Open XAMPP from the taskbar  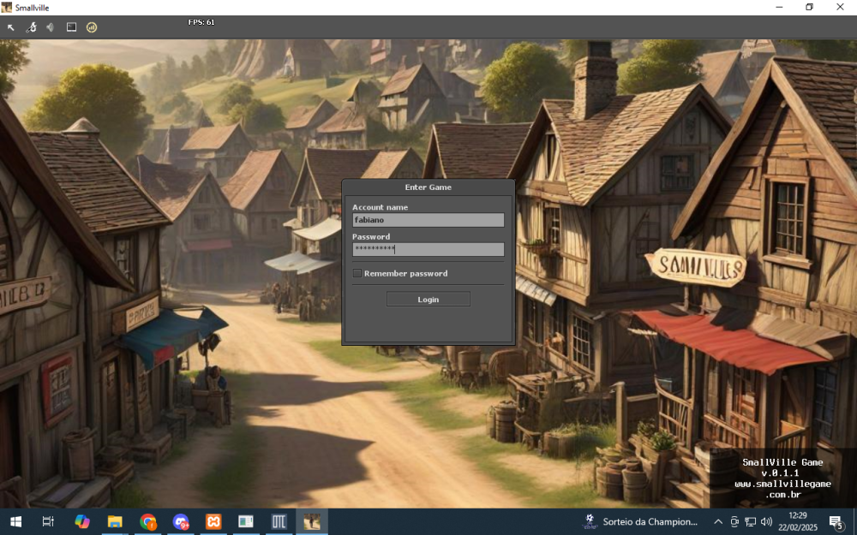point(213,521)
